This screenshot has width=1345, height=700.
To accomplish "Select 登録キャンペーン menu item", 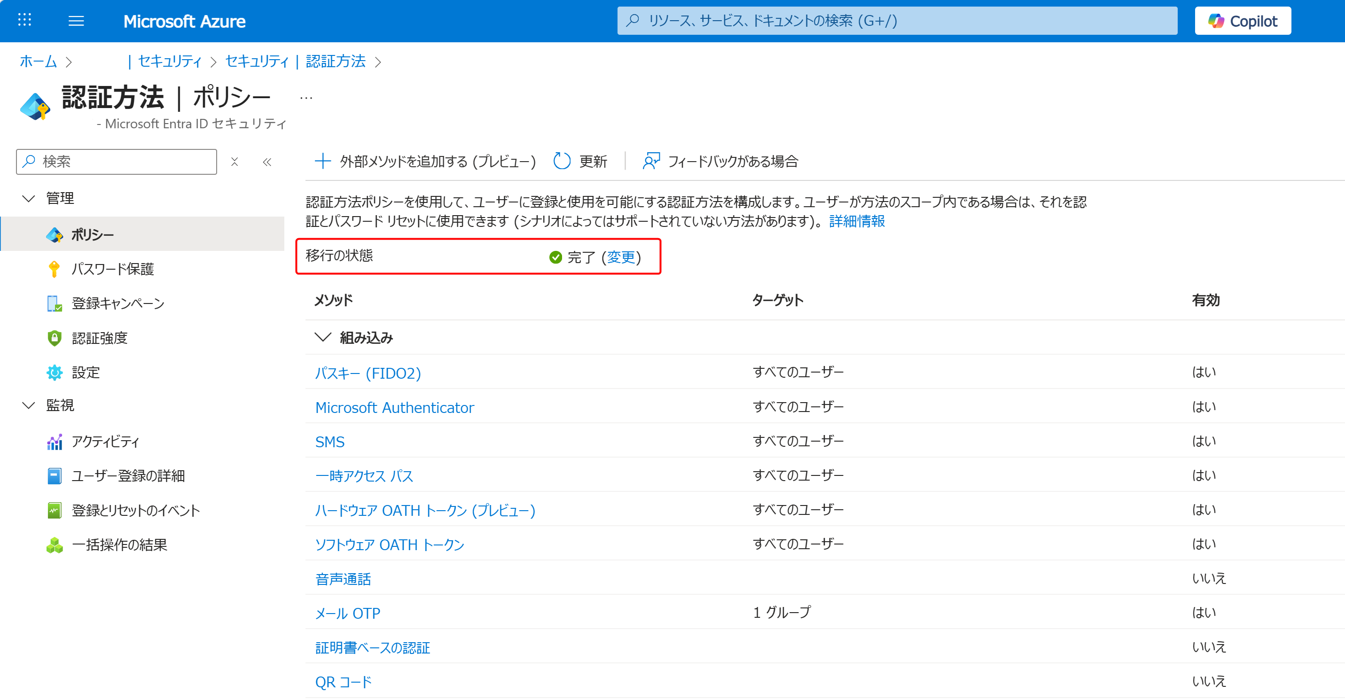I will [117, 303].
